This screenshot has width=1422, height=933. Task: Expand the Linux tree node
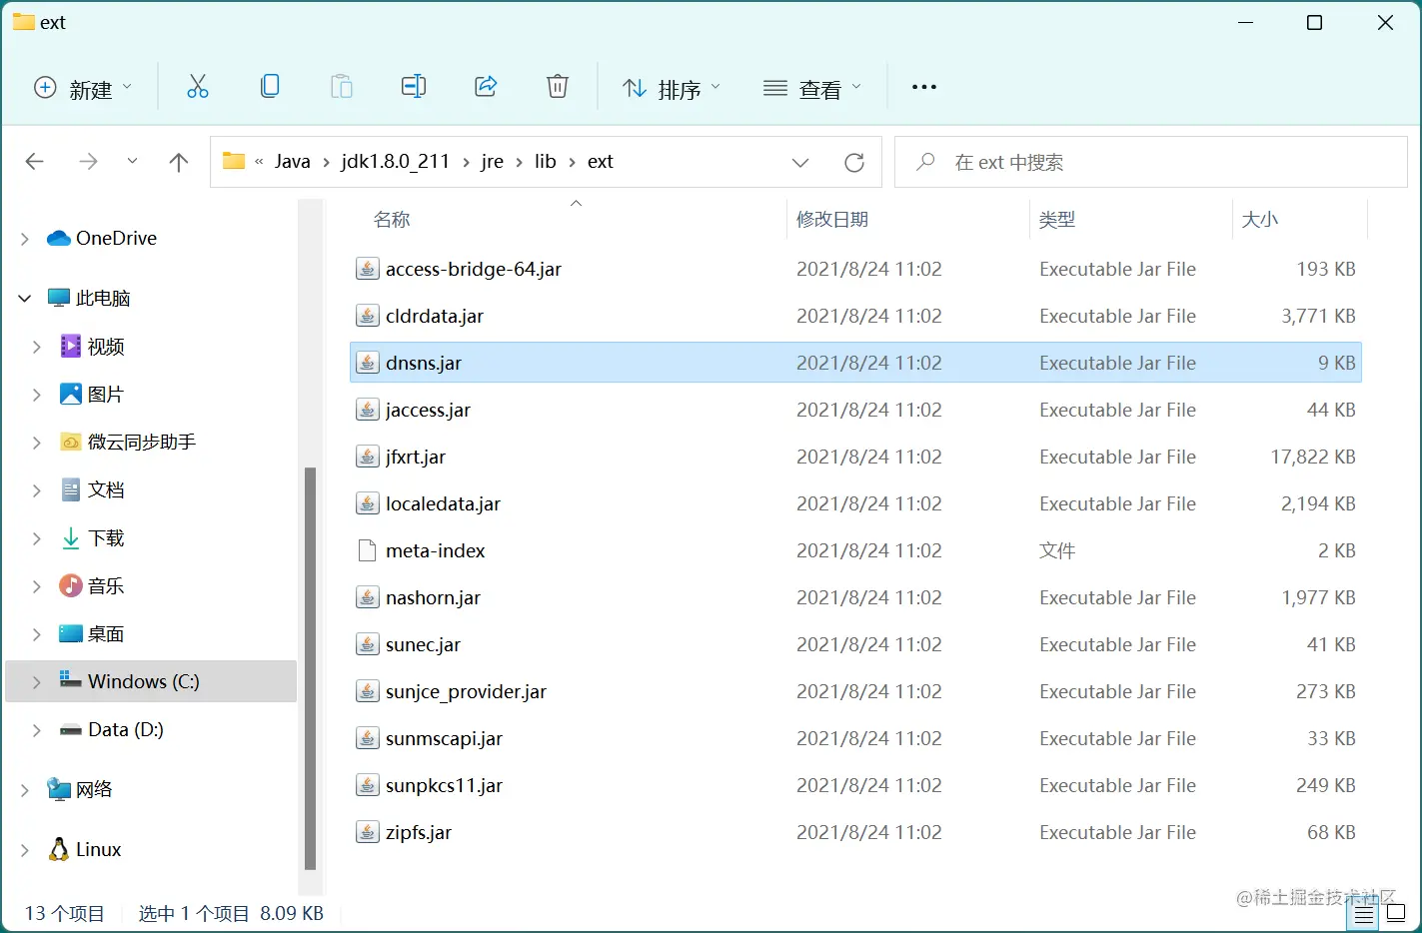(25, 849)
